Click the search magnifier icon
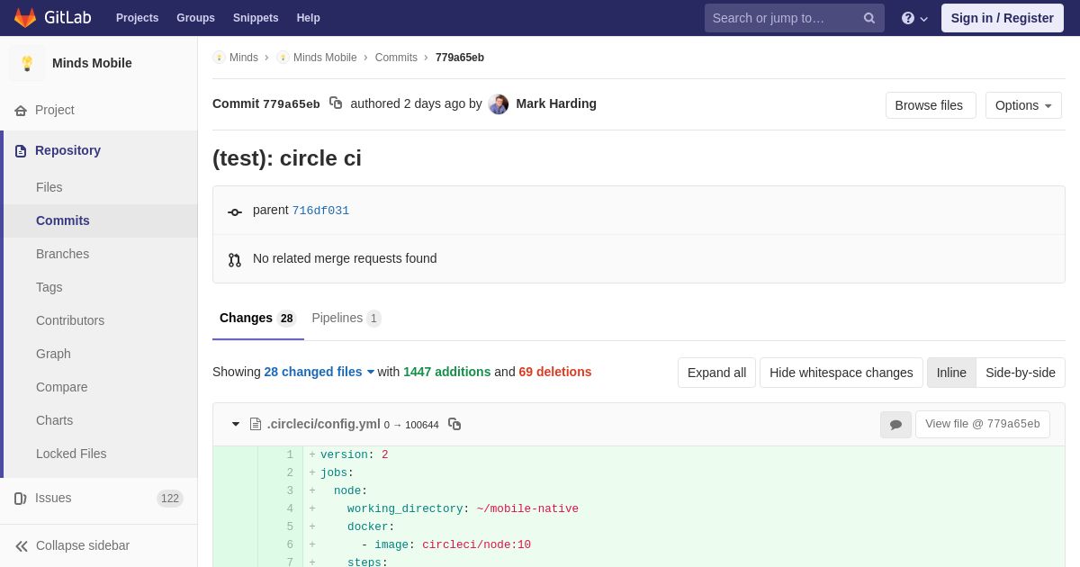This screenshot has height=567, width=1080. (868, 18)
